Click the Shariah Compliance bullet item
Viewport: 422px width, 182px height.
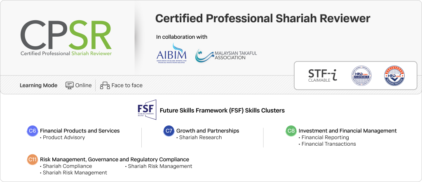[67, 166]
